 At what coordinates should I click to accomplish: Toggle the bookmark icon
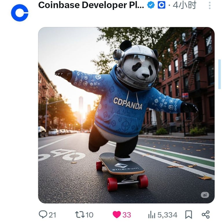pos(189,214)
